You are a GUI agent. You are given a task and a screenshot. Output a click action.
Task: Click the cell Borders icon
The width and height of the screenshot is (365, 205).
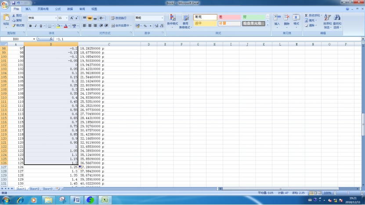(x=49, y=26)
